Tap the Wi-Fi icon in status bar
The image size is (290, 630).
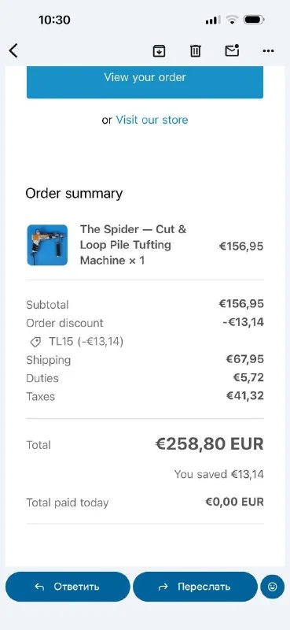tap(232, 19)
